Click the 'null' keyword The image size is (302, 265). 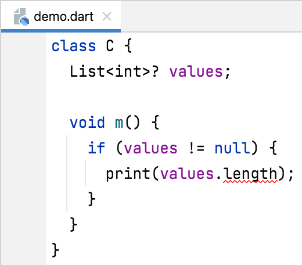pos(232,148)
